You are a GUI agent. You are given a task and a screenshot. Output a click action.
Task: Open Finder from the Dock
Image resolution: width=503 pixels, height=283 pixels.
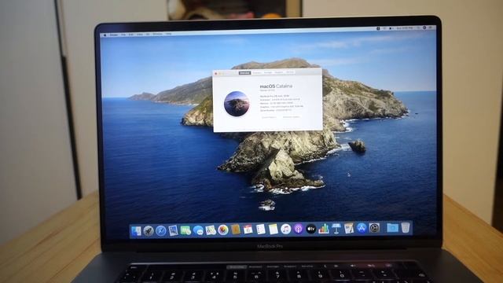pos(136,230)
